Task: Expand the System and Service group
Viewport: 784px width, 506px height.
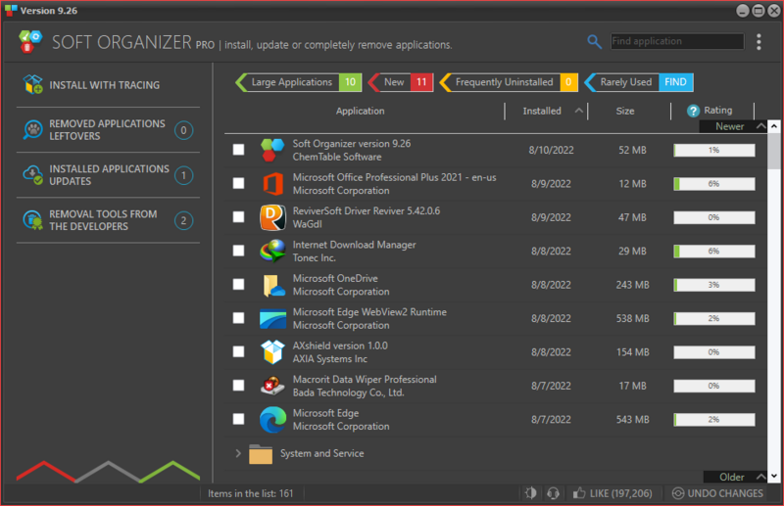Action: (x=238, y=453)
